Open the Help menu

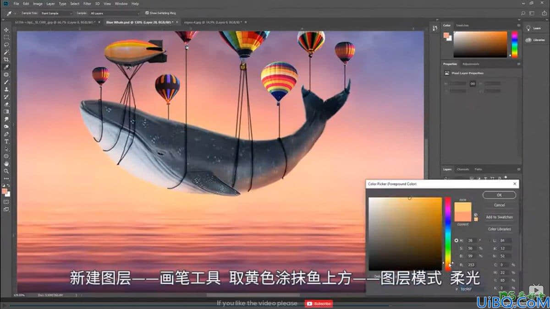click(x=135, y=4)
